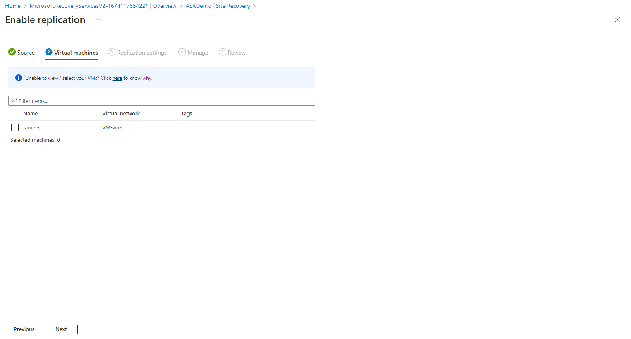Open the ASRDemo Site Recovery breadcrumb
The height and width of the screenshot is (339, 631).
(x=218, y=6)
